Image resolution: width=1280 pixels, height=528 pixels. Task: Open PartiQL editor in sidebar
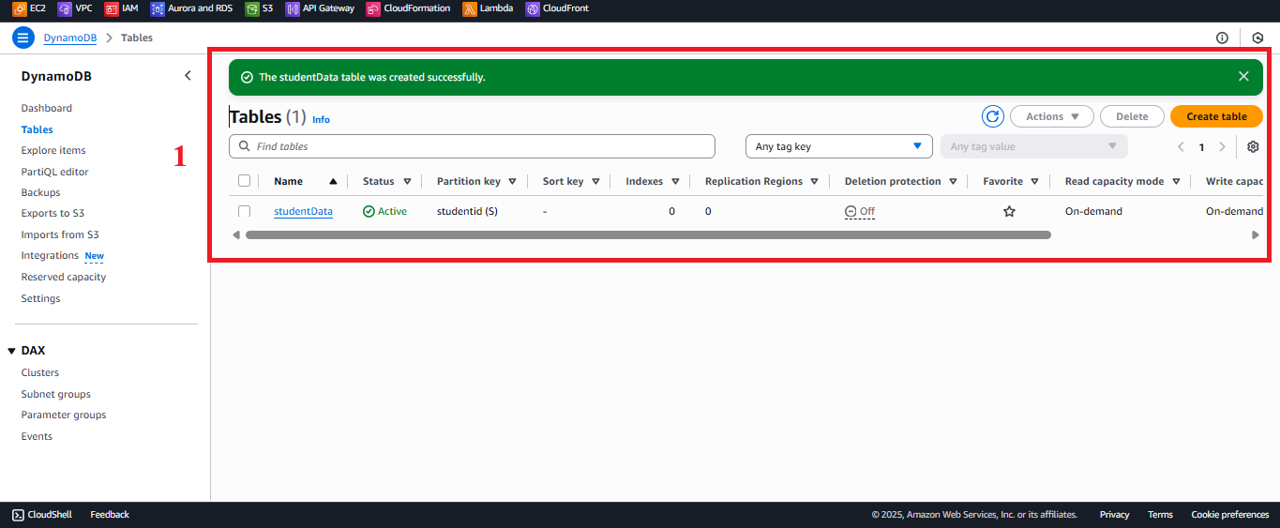coord(55,172)
